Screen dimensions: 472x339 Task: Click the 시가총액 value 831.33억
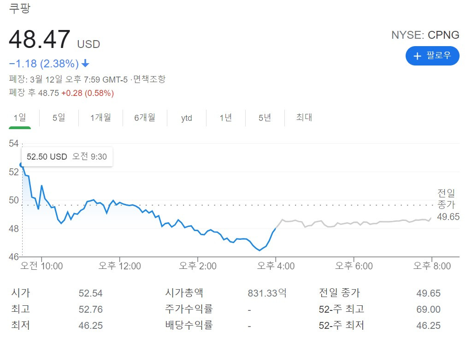[x=267, y=293]
